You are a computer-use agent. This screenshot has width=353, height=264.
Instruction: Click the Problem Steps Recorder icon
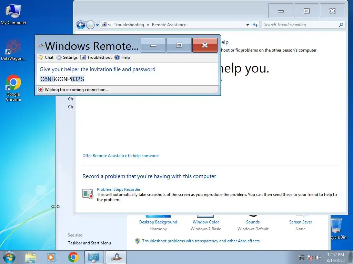coord(88,194)
